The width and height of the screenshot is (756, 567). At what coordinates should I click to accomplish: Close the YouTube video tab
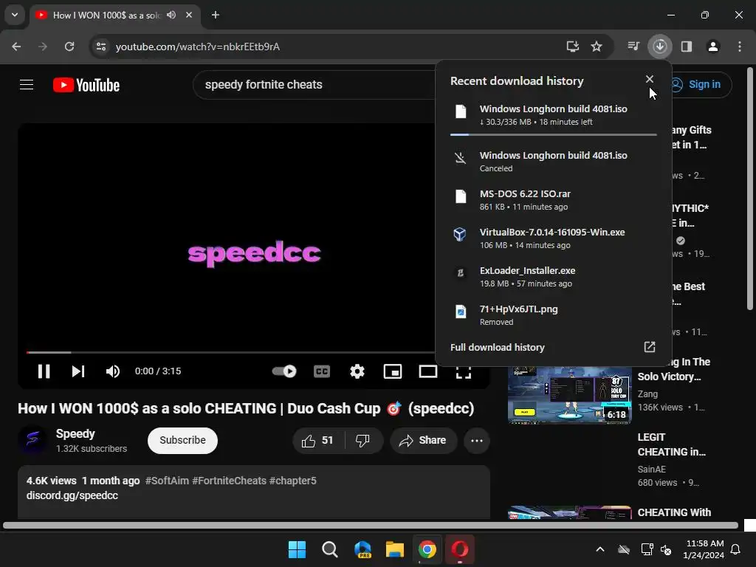coord(189,15)
